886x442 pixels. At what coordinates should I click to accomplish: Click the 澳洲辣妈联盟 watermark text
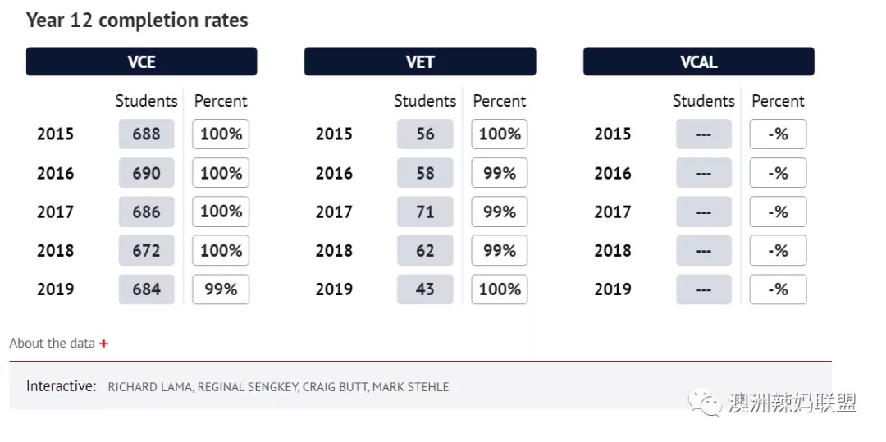coord(792,403)
